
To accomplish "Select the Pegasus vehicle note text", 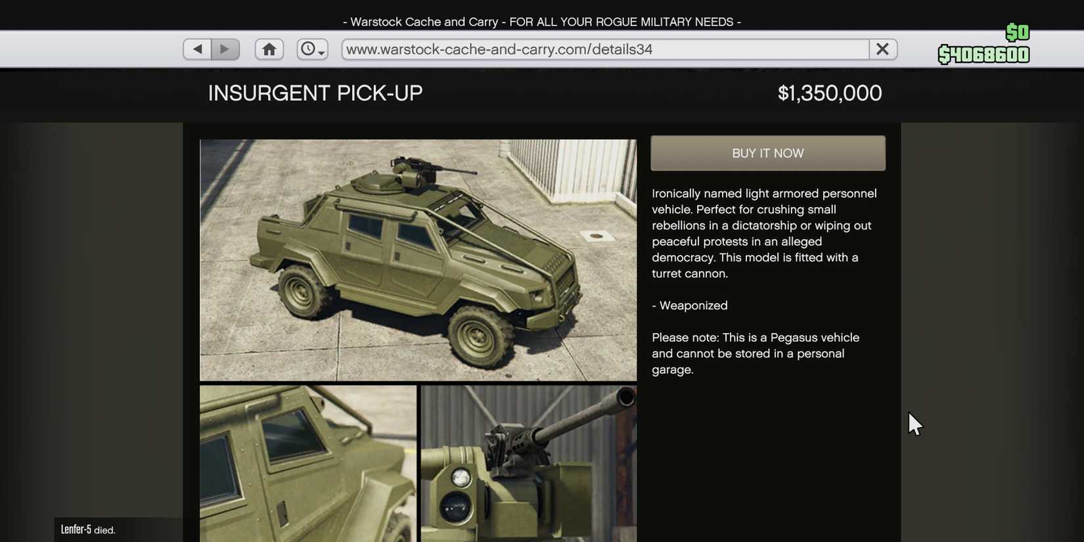I will click(x=756, y=353).
